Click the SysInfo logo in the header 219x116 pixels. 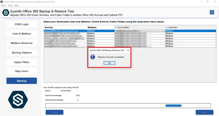(6, 13)
